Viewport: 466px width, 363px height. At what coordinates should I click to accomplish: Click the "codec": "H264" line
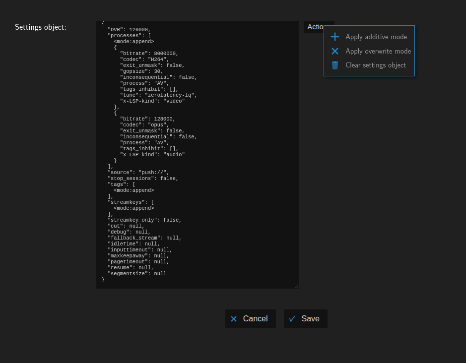point(144,60)
